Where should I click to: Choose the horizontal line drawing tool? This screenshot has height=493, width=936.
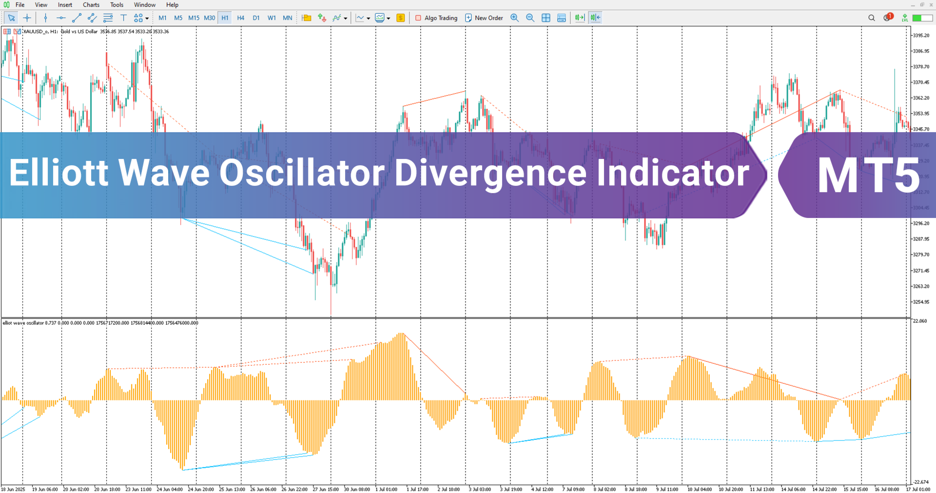pos(61,18)
